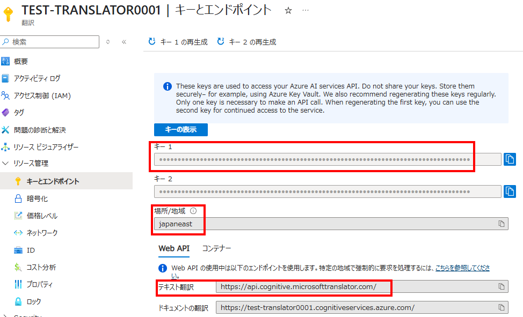The image size is (523, 317).
Task: Click the wrench diagnose icon
Action: point(5,130)
